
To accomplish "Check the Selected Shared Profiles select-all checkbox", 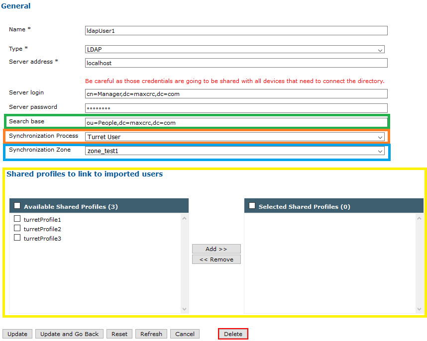I will coord(252,206).
